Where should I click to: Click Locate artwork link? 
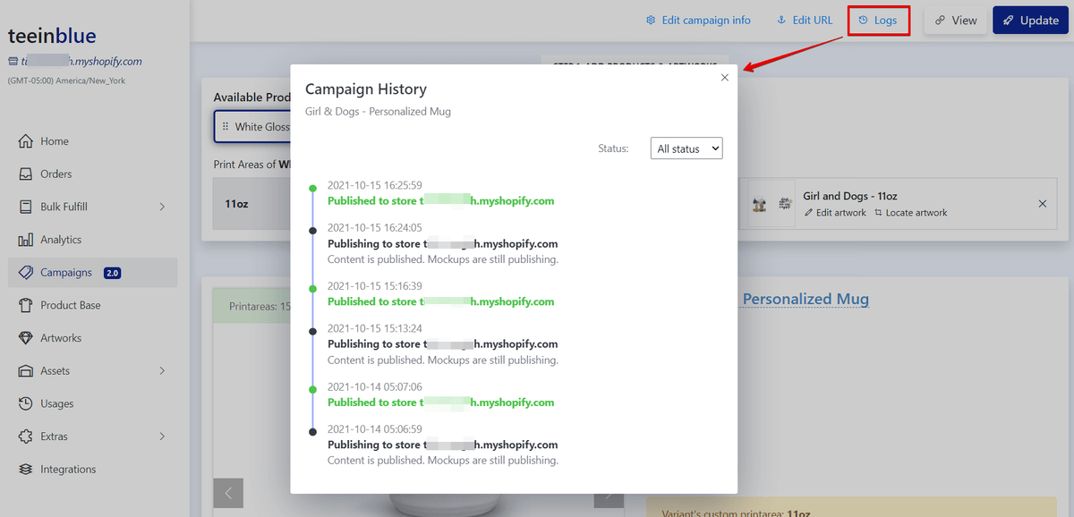[911, 213]
